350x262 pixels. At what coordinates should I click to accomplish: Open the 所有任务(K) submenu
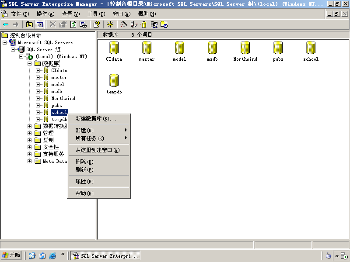click(x=99, y=138)
